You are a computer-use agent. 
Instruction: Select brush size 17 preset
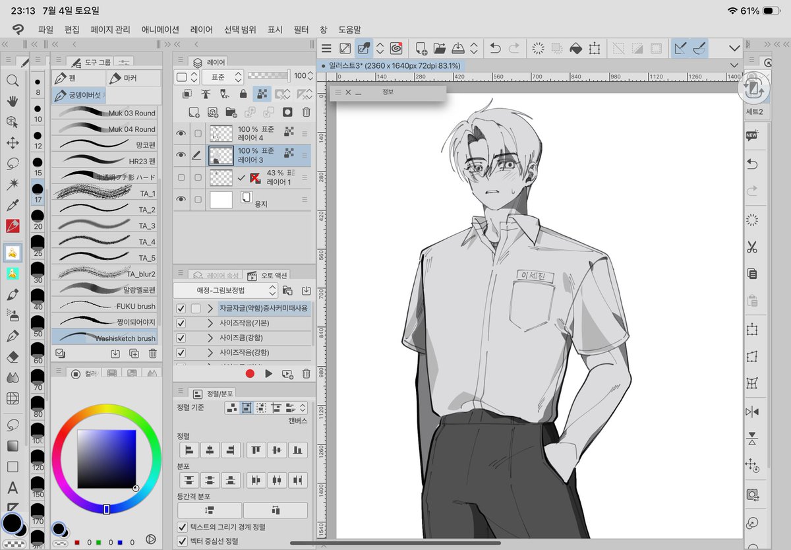[x=38, y=192]
